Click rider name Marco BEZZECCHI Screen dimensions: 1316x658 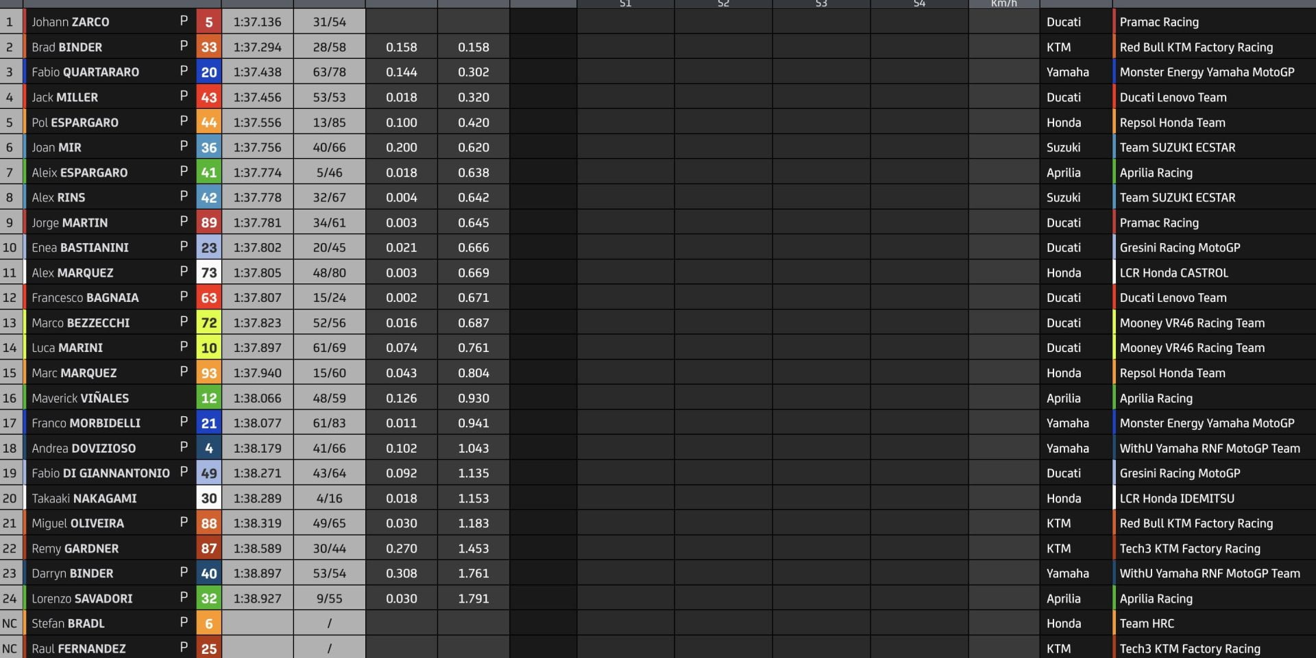click(x=80, y=322)
